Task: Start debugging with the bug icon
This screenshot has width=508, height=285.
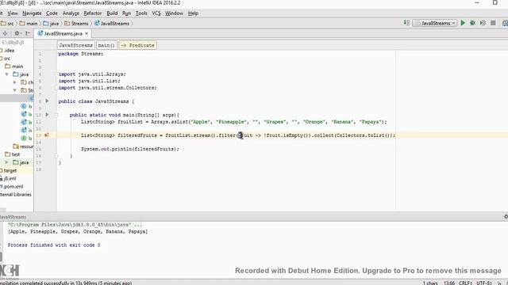Action: point(473,23)
